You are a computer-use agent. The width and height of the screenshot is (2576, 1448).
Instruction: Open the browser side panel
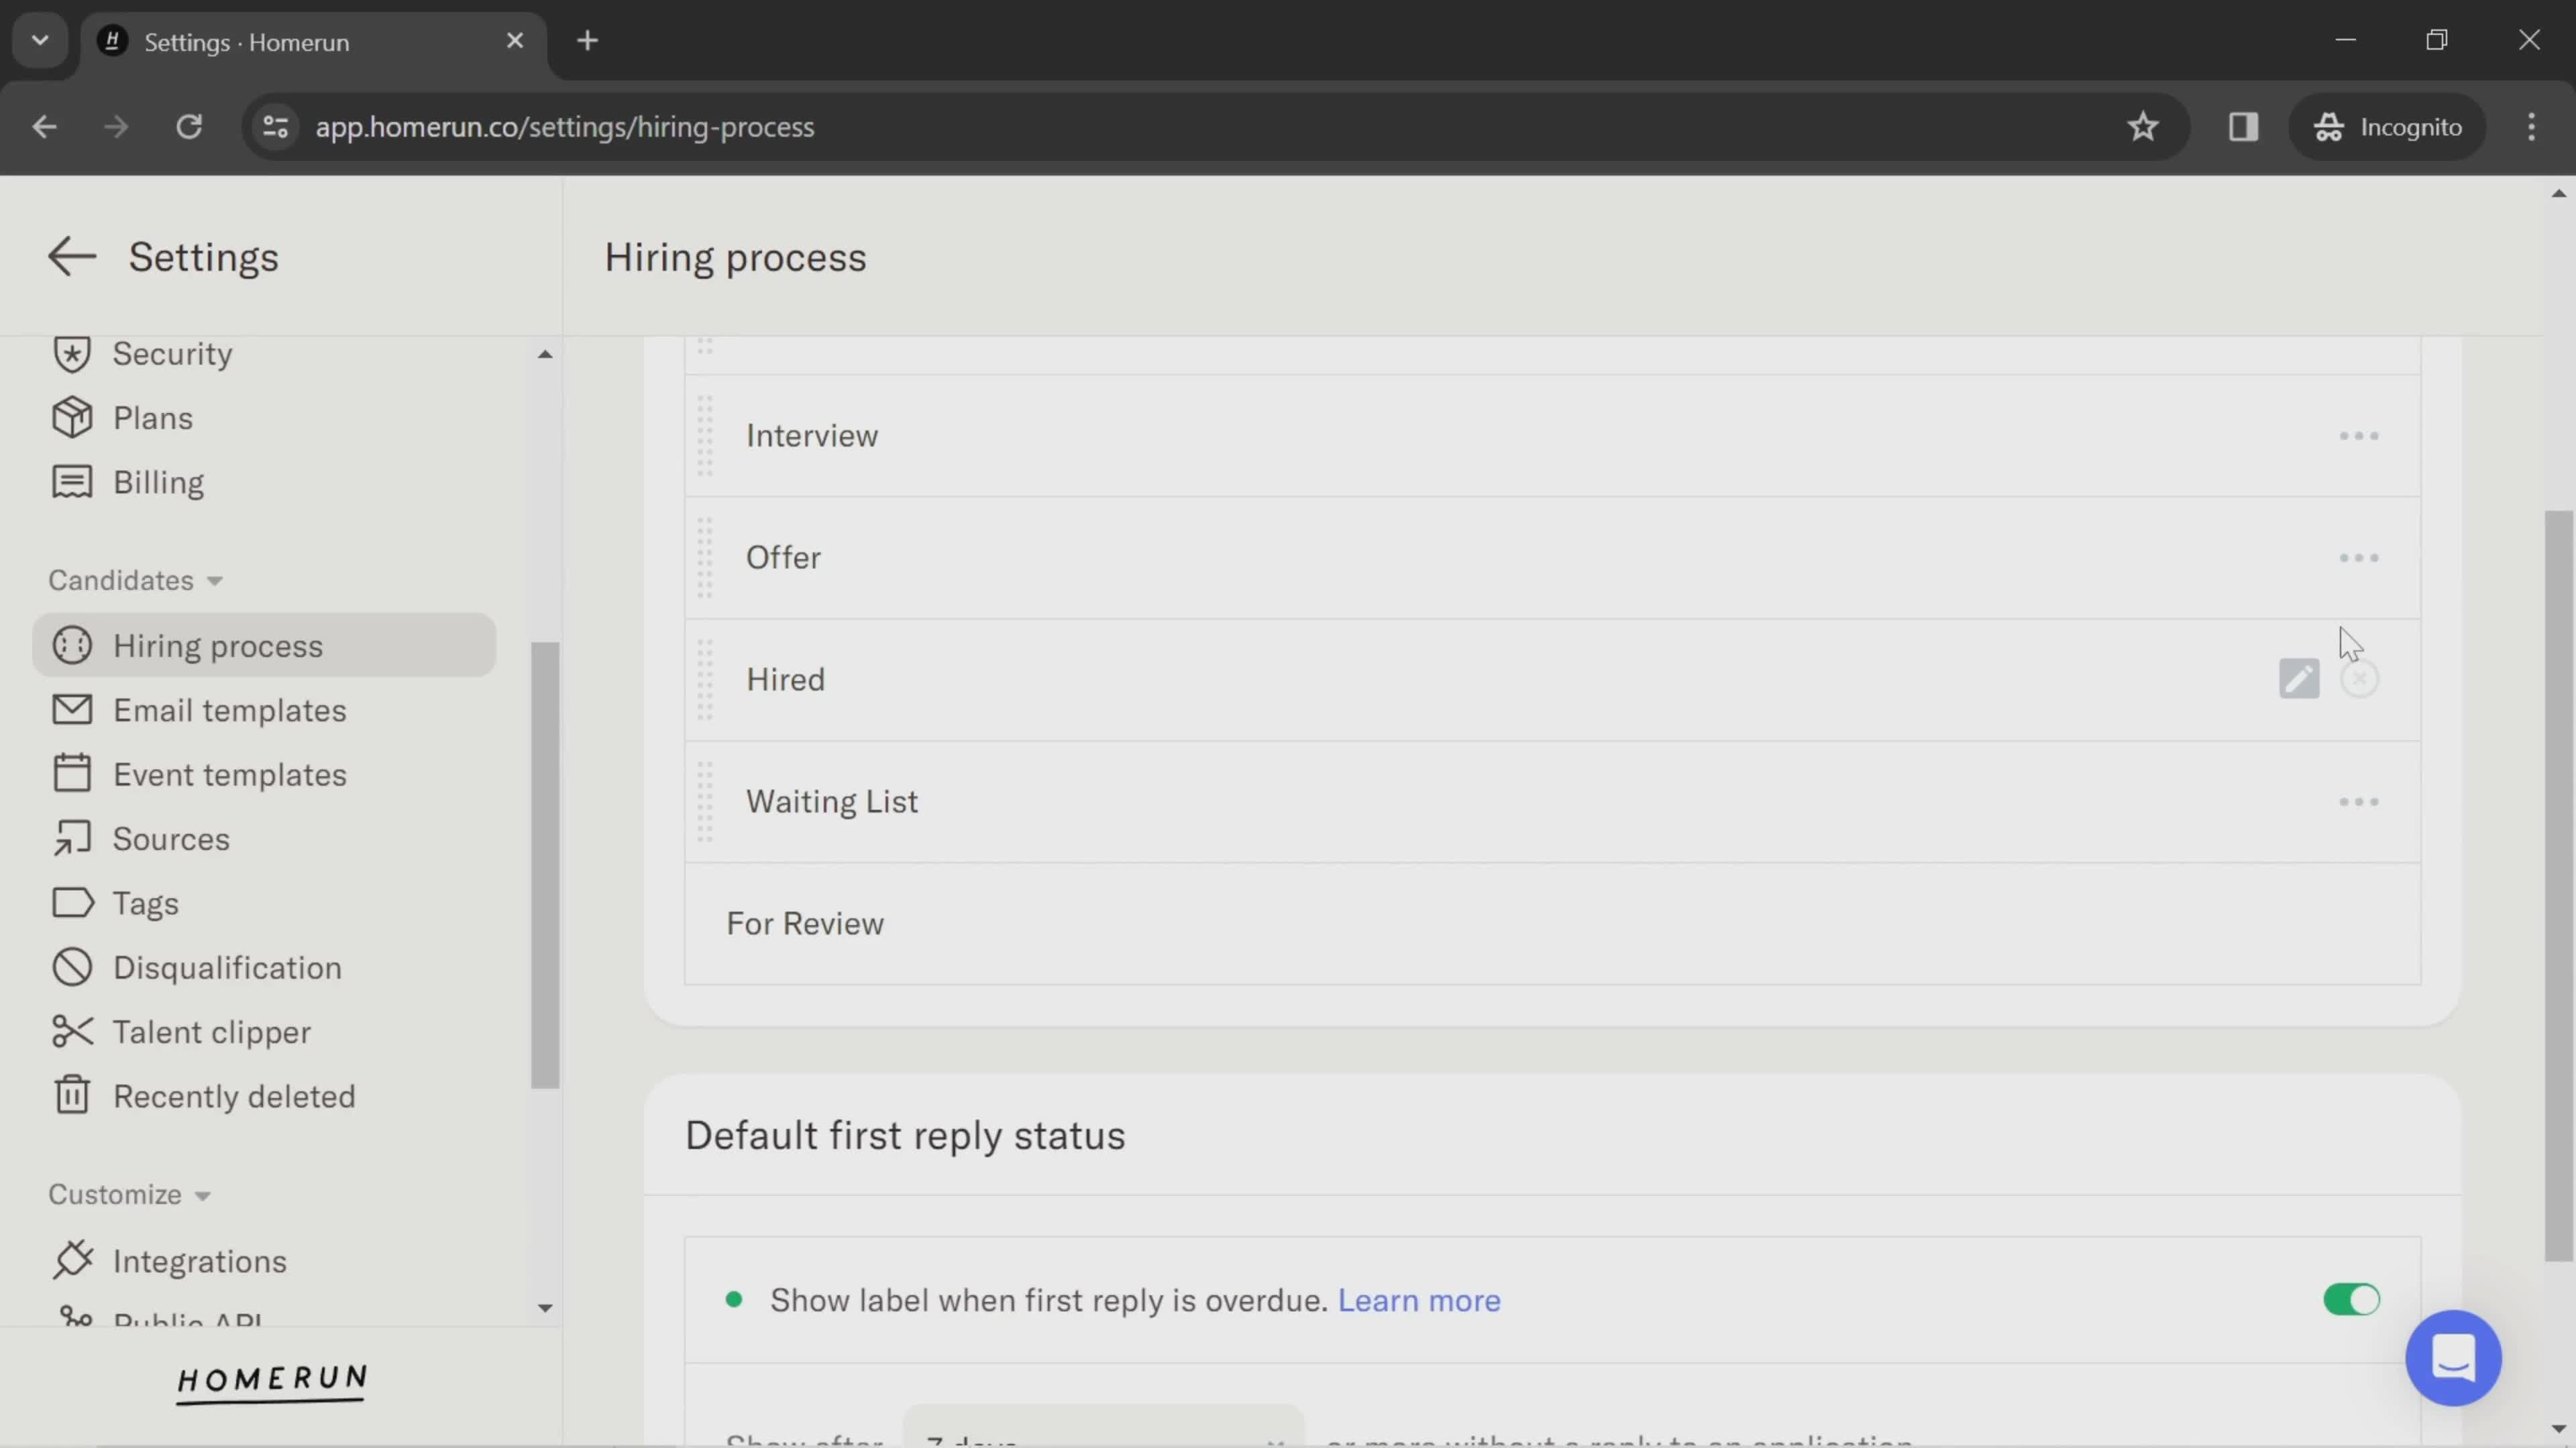click(x=2243, y=127)
